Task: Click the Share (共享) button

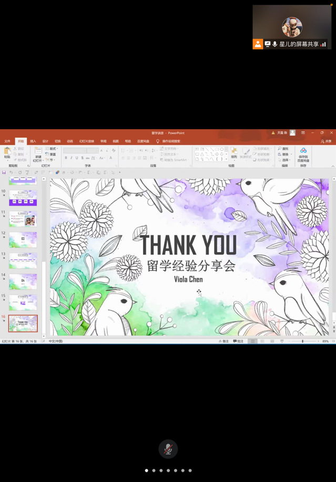Action: 327,141
